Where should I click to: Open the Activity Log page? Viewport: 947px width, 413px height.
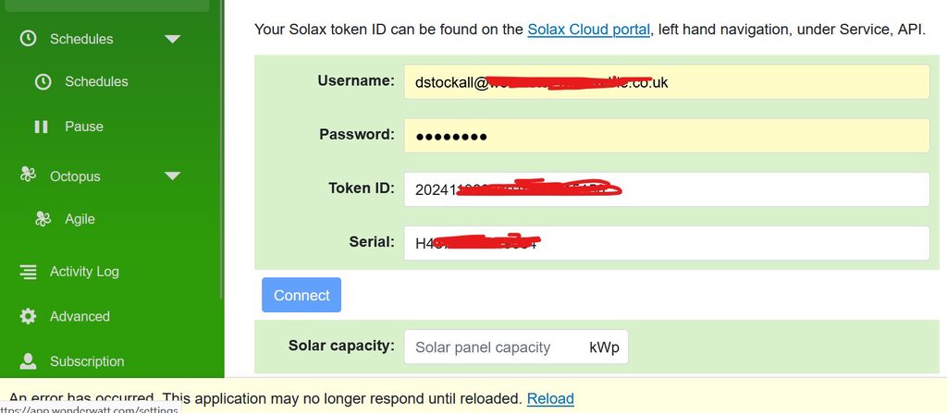click(84, 272)
